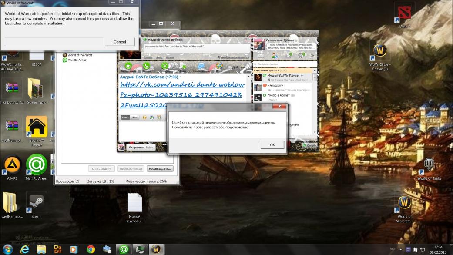Open Dota 2 desktop shortcut
The height and width of the screenshot is (255, 453).
(404, 14)
